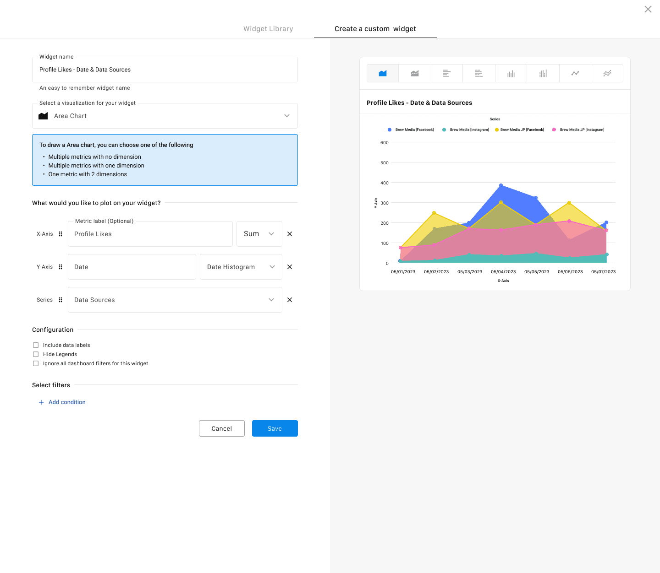
Task: Select the stacked area chart icon
Action: click(x=415, y=73)
